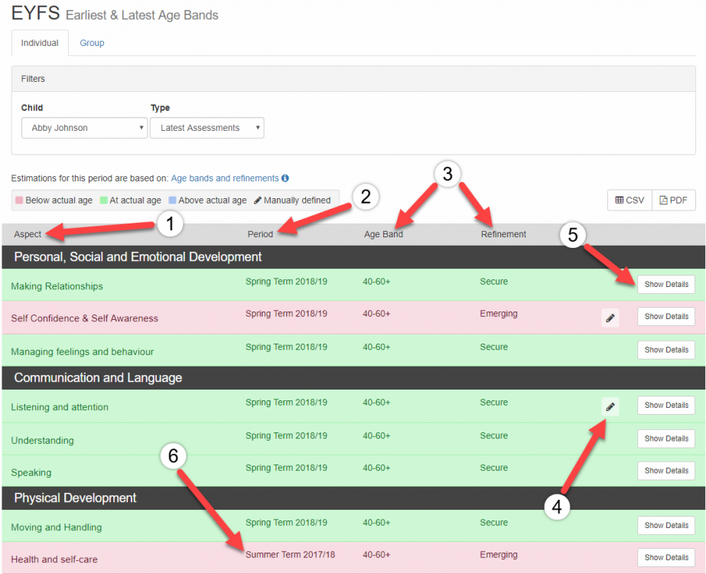Open the Type dropdown showing Latest Assessments

(207, 128)
